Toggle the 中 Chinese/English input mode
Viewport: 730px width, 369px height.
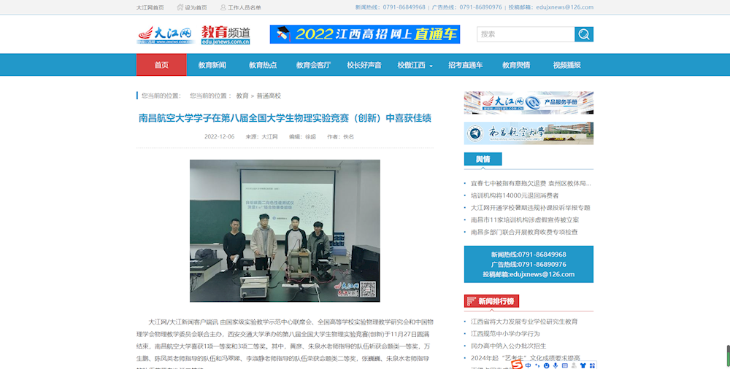(x=528, y=365)
